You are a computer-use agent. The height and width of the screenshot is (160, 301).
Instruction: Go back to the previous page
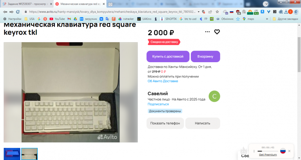(x=5, y=12)
